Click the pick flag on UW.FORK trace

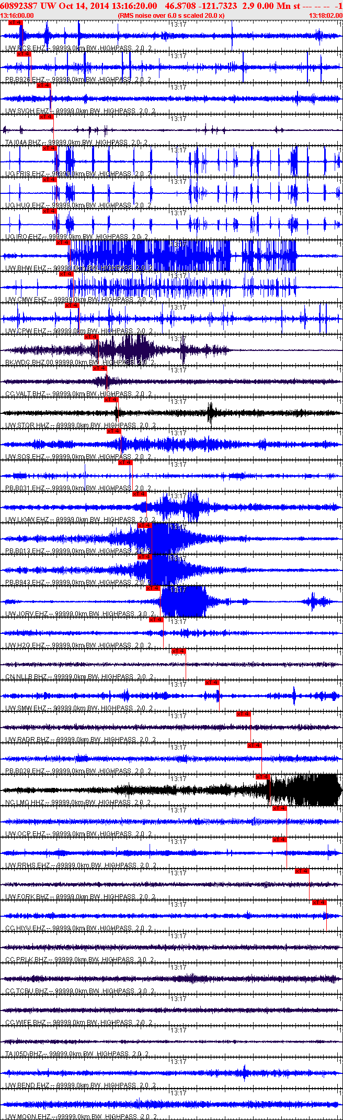302,871
